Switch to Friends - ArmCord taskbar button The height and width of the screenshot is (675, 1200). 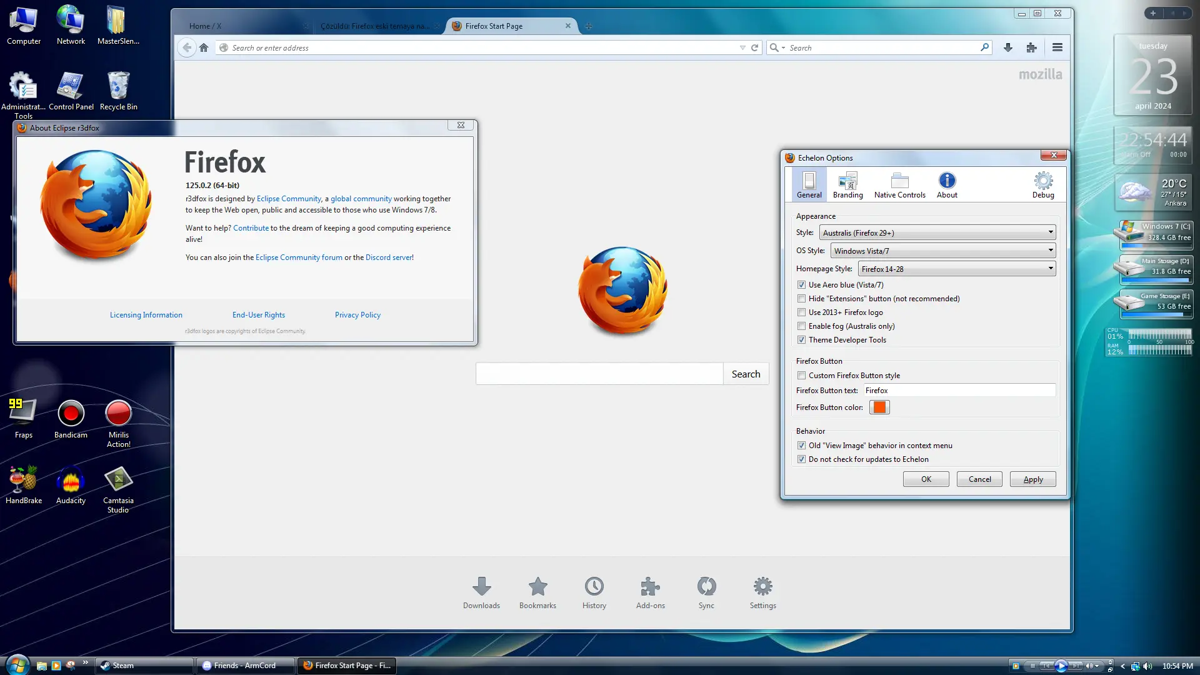click(246, 666)
